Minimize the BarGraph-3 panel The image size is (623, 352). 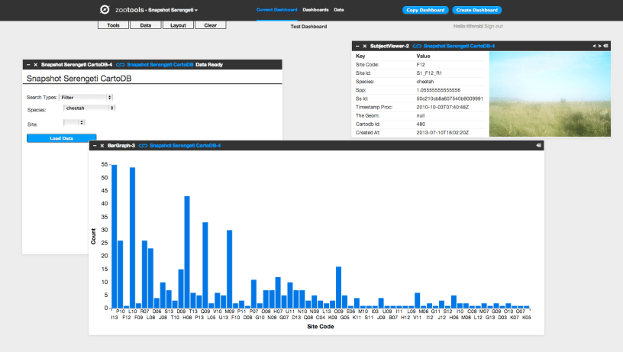click(x=93, y=144)
